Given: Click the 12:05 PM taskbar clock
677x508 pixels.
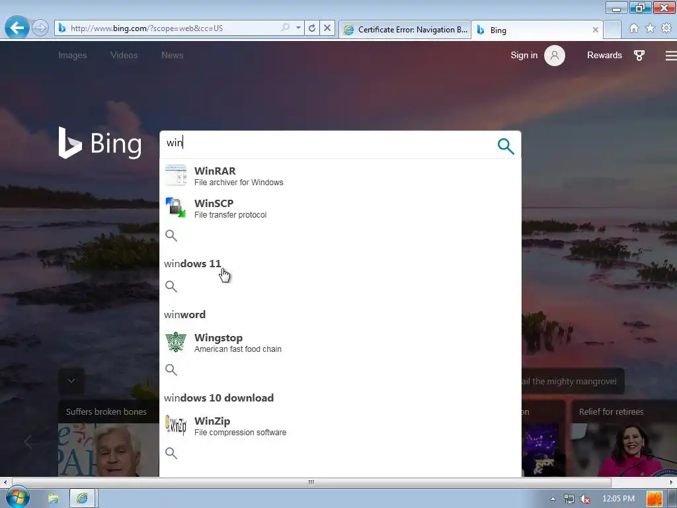Looking at the screenshot, I should 618,499.
